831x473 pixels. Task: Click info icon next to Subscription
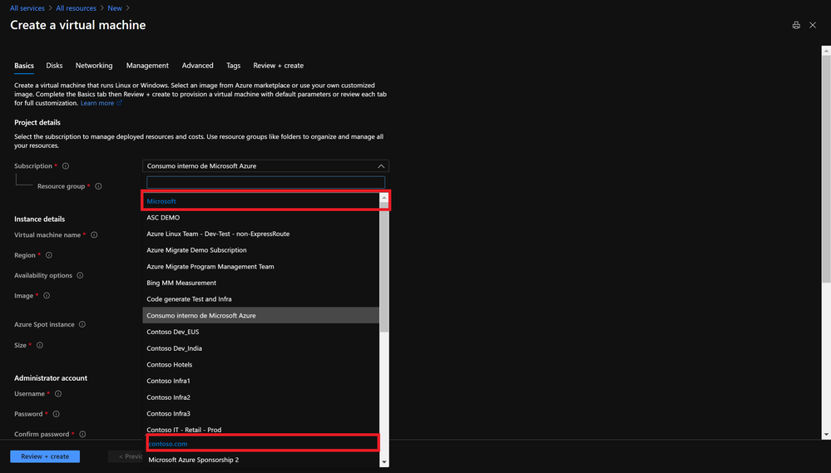point(66,165)
